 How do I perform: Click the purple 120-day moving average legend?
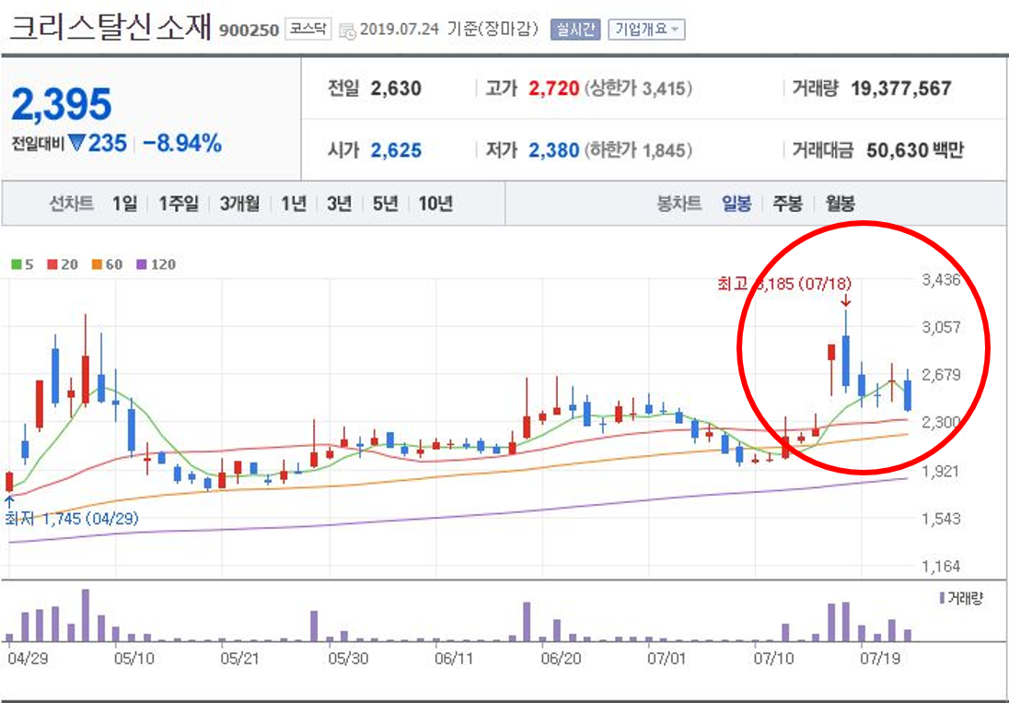[156, 264]
